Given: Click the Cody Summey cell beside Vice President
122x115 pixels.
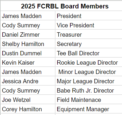Looking at the screenshot, I should (x=28, y=25).
